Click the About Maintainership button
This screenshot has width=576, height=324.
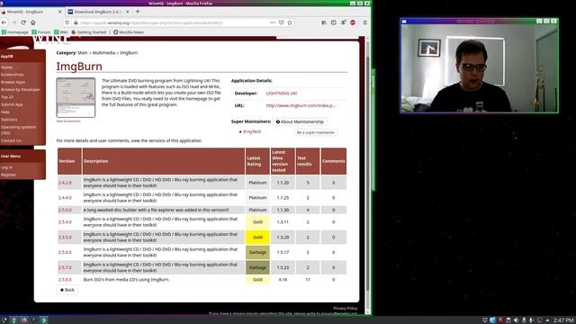click(300, 121)
